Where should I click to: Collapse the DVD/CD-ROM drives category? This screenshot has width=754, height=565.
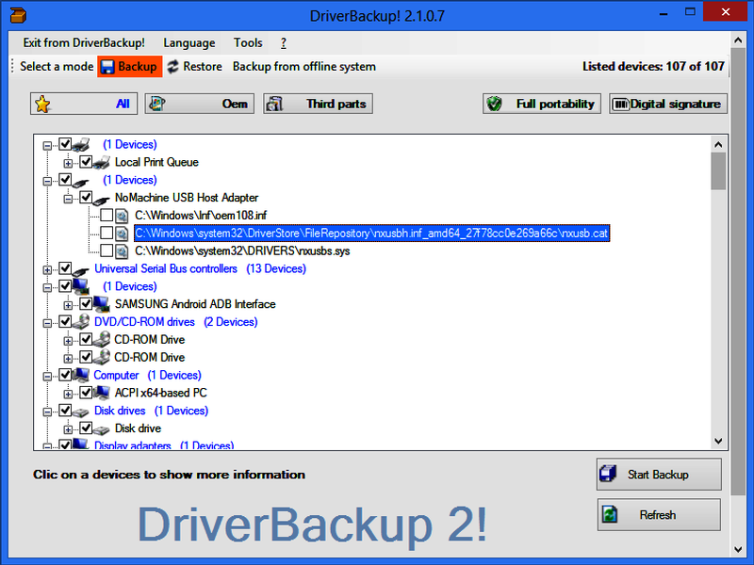click(47, 323)
